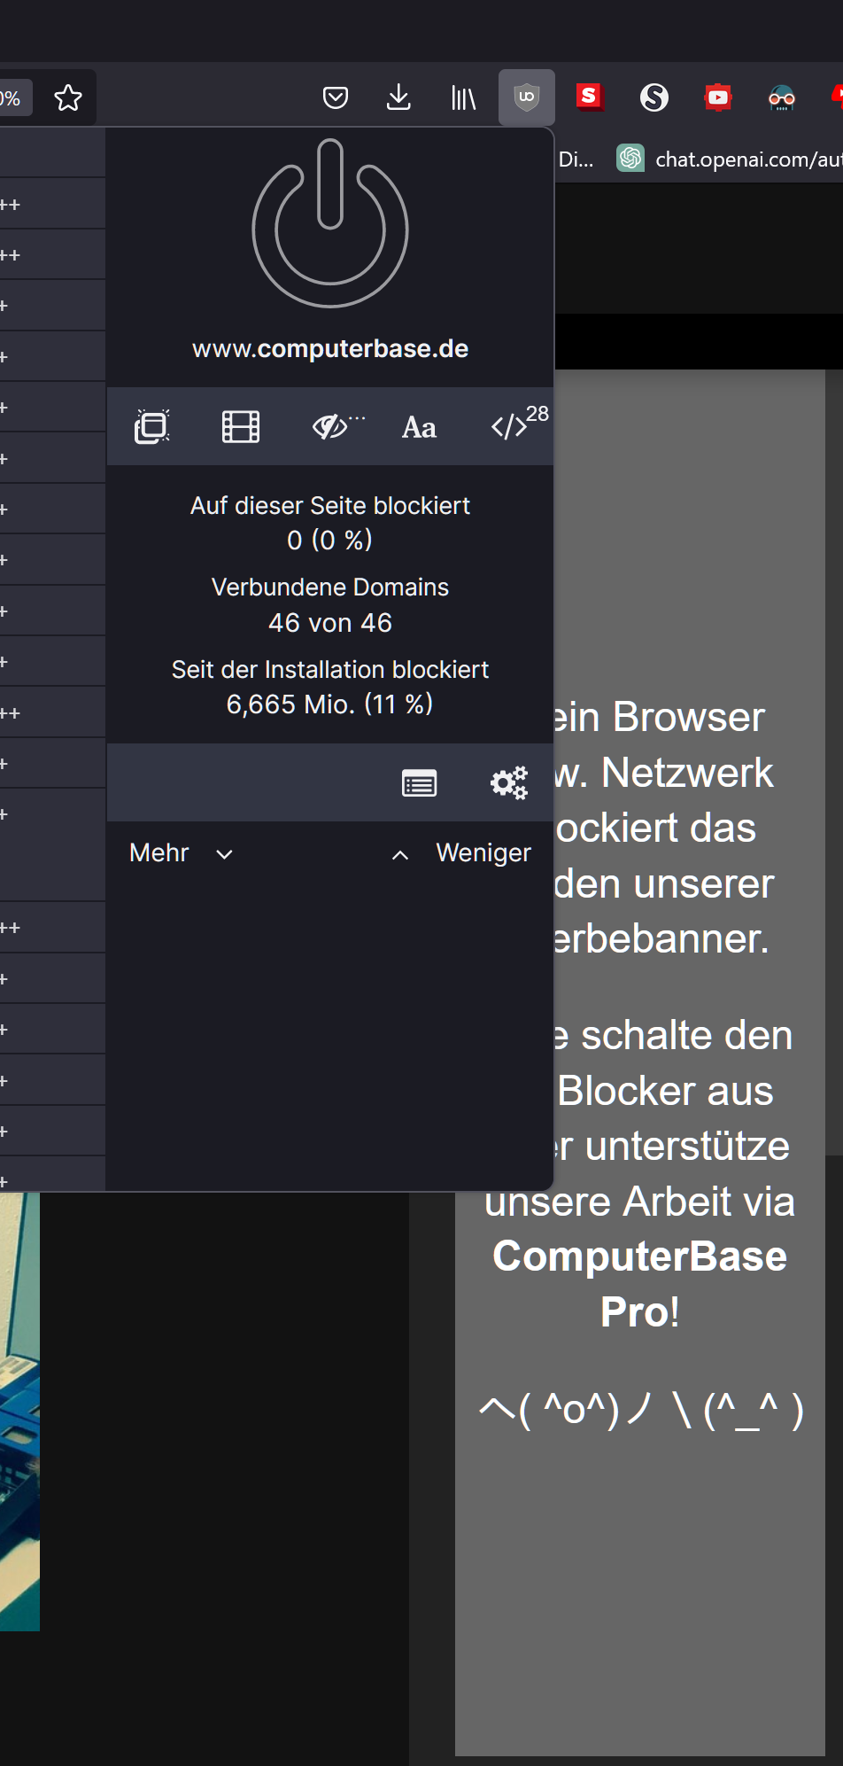Click the white circular S extension icon
This screenshot has height=1766, width=843.
tap(654, 97)
